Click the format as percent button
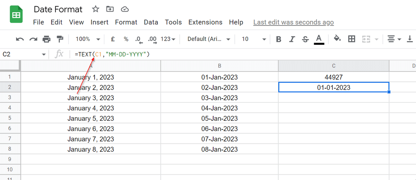Image resolution: width=416 pixels, height=180 pixels. (126, 39)
